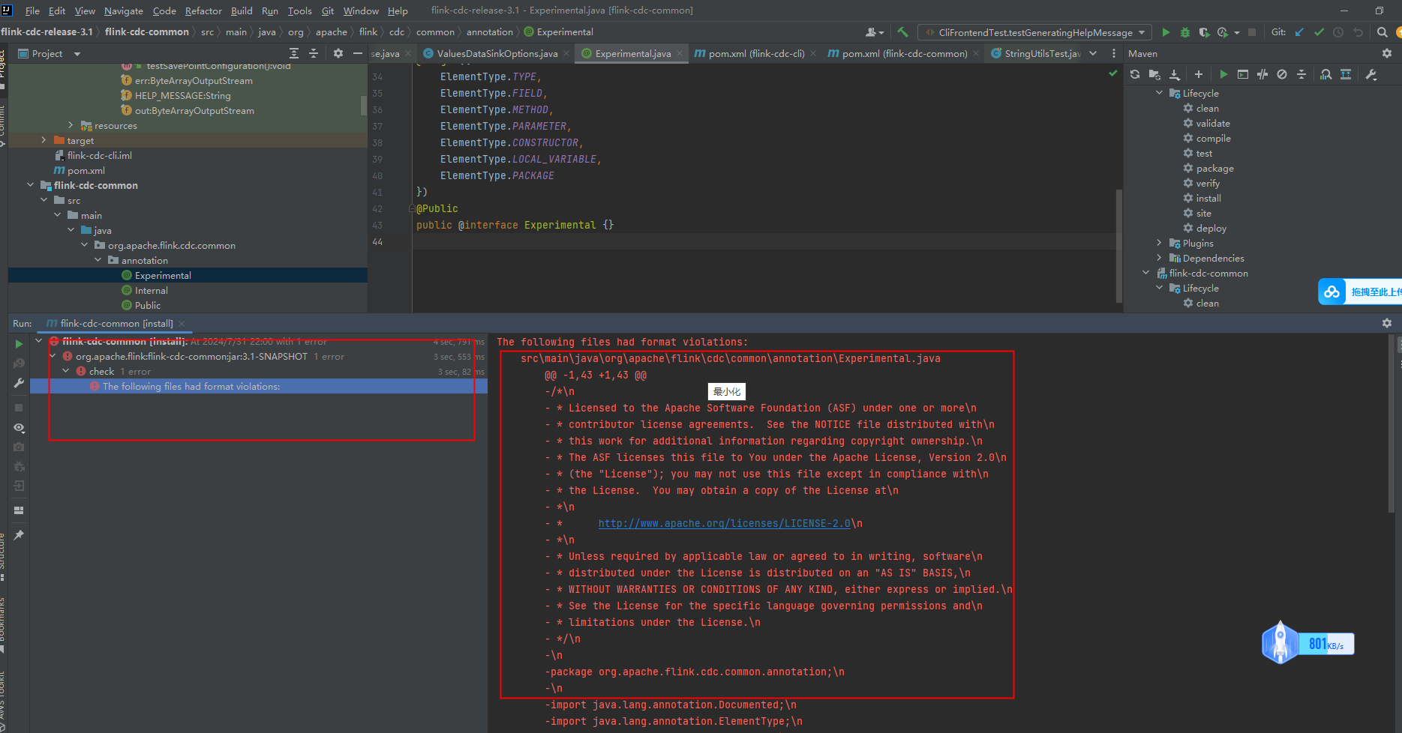Open the run configuration dropdown
This screenshot has width=1402, height=733.
[1035, 32]
